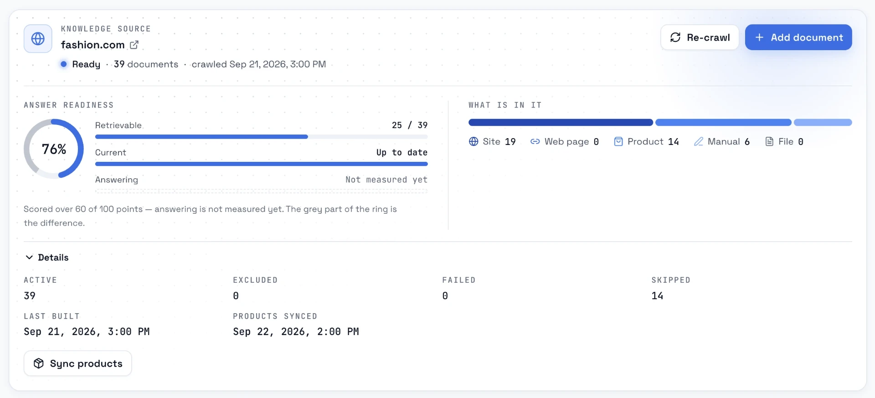The width and height of the screenshot is (875, 398).
Task: Click the Site globe icon in legend
Action: point(474,142)
